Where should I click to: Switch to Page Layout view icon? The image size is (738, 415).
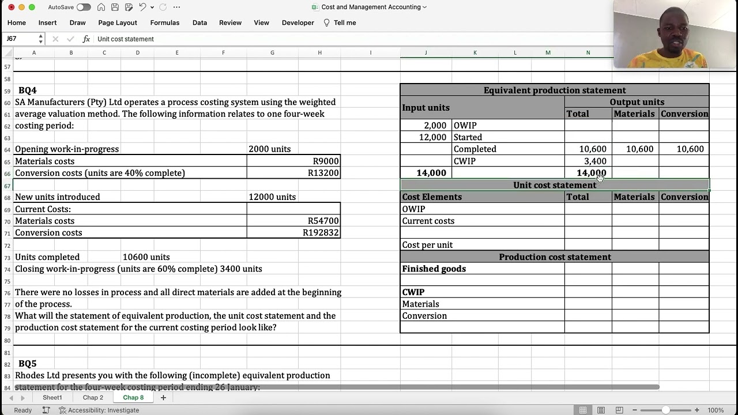[x=601, y=410]
